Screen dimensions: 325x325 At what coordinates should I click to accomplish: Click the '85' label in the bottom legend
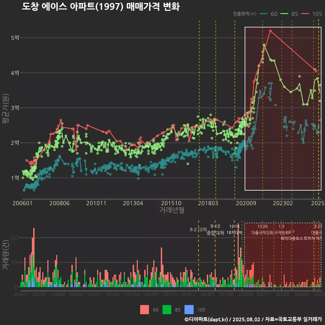(x=178, y=310)
